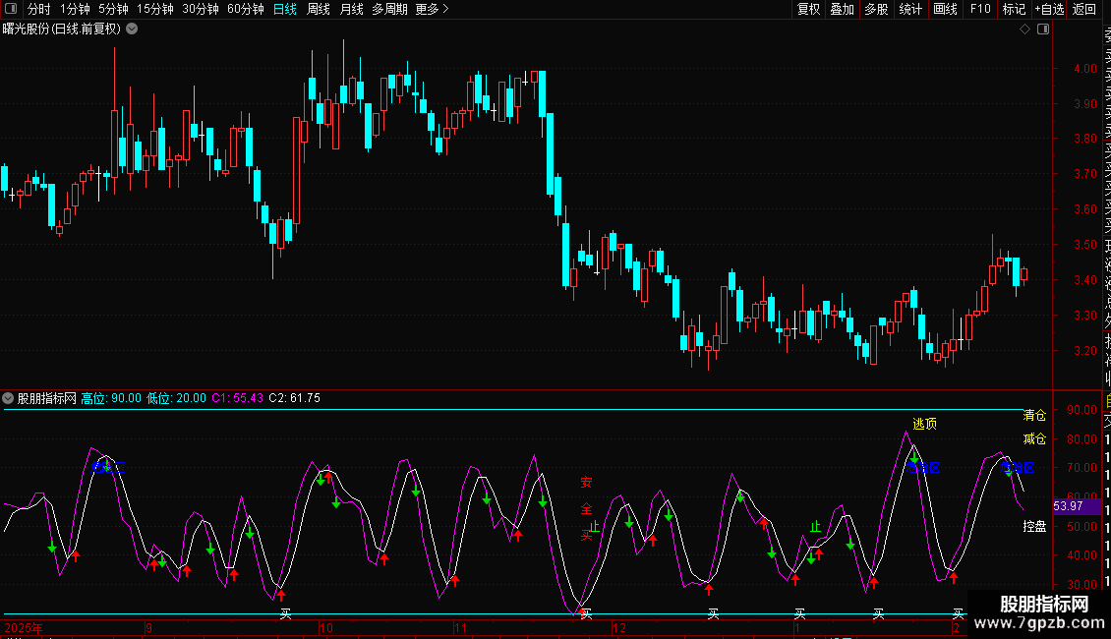This screenshot has width=1111, height=639.
Task: Click the 叠加 overlay button
Action: pos(842,10)
